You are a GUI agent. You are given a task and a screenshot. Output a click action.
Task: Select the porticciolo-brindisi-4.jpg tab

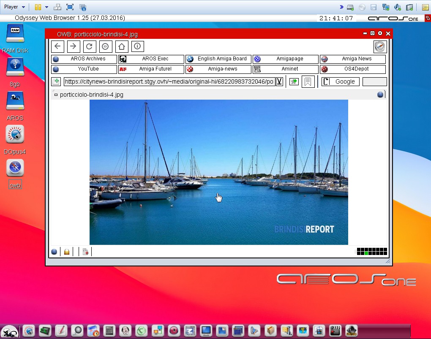coord(91,95)
